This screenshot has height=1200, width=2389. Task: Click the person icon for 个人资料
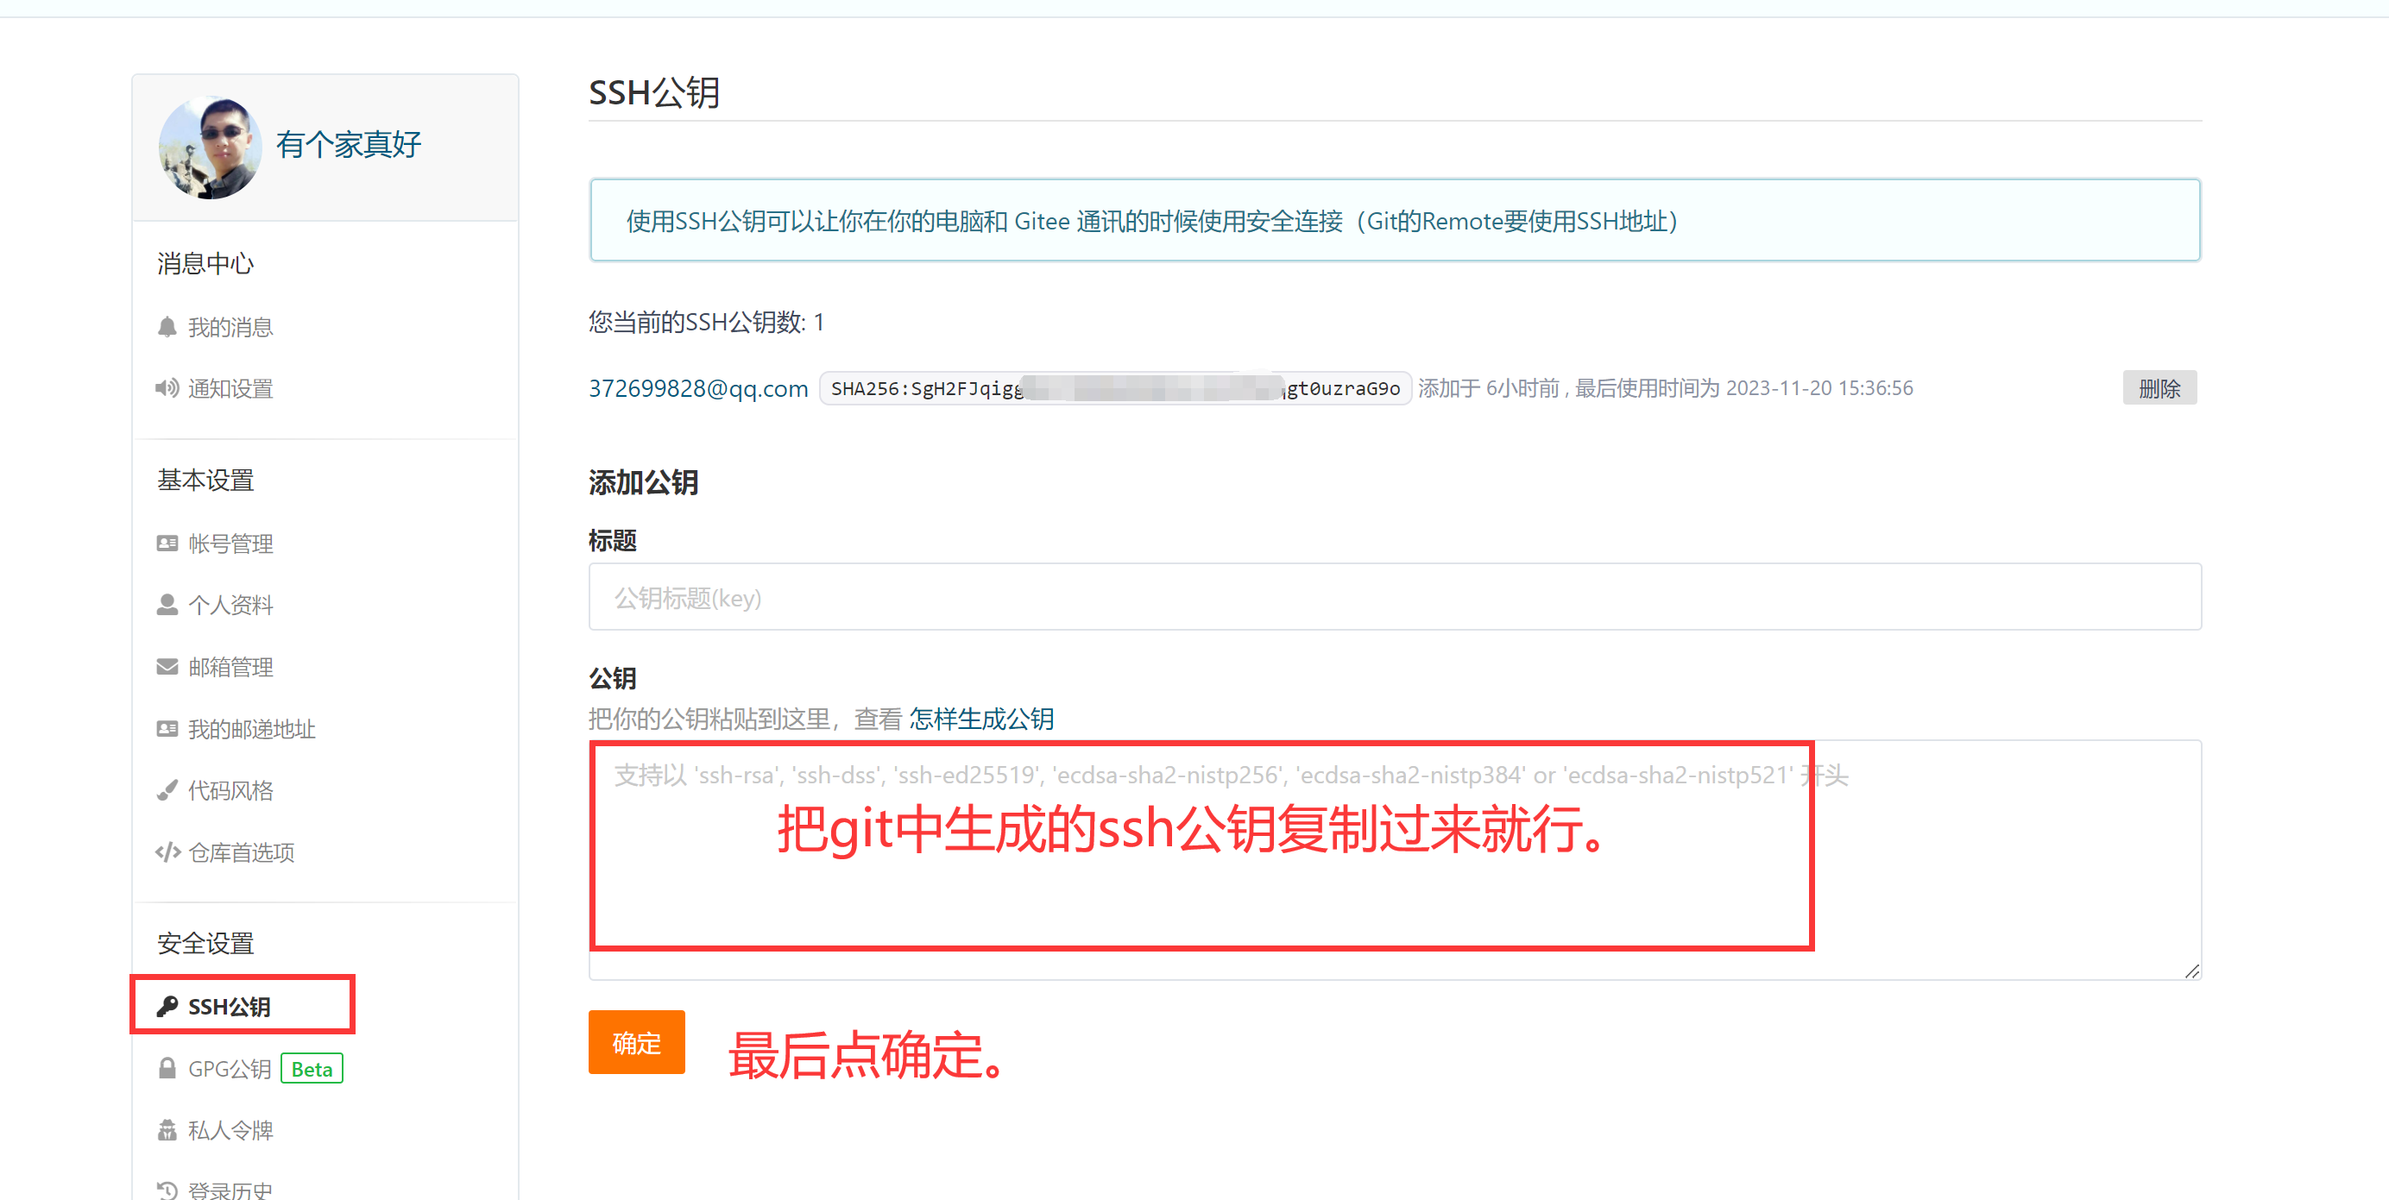[x=167, y=604]
